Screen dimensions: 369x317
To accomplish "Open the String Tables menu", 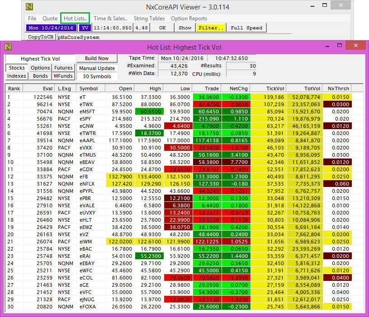I will [149, 19].
